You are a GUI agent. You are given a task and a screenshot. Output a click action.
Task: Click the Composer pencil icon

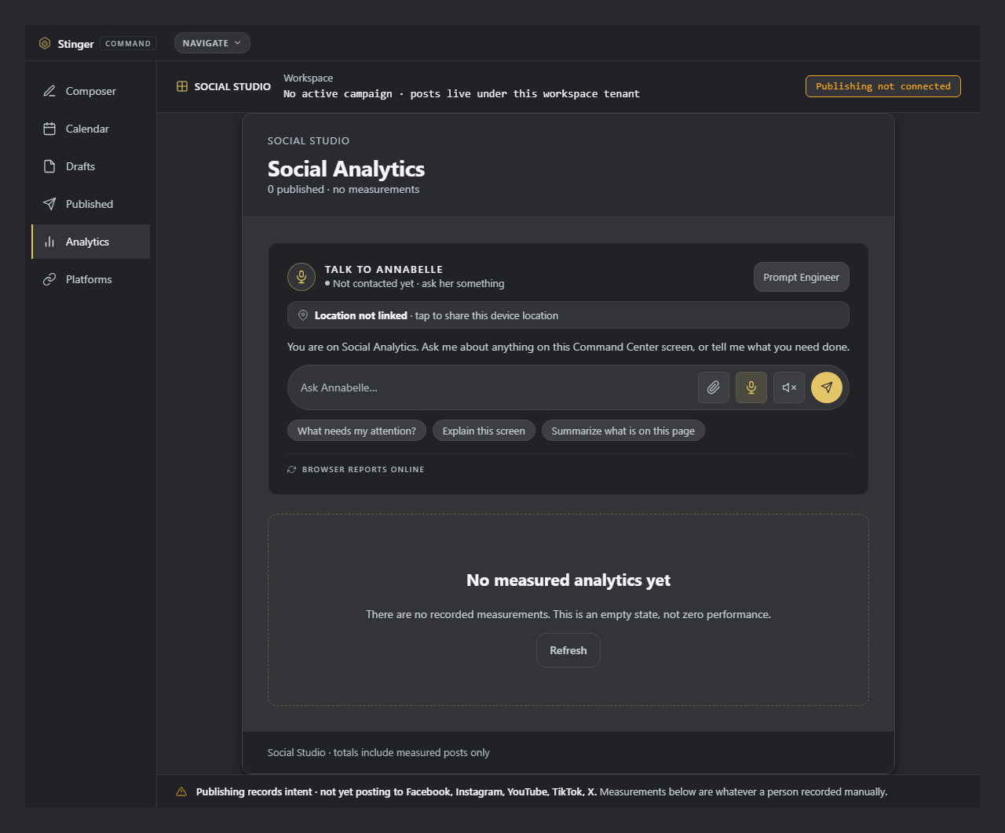(x=49, y=91)
